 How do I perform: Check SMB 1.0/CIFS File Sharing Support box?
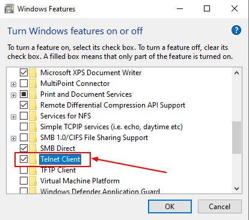click(23, 138)
